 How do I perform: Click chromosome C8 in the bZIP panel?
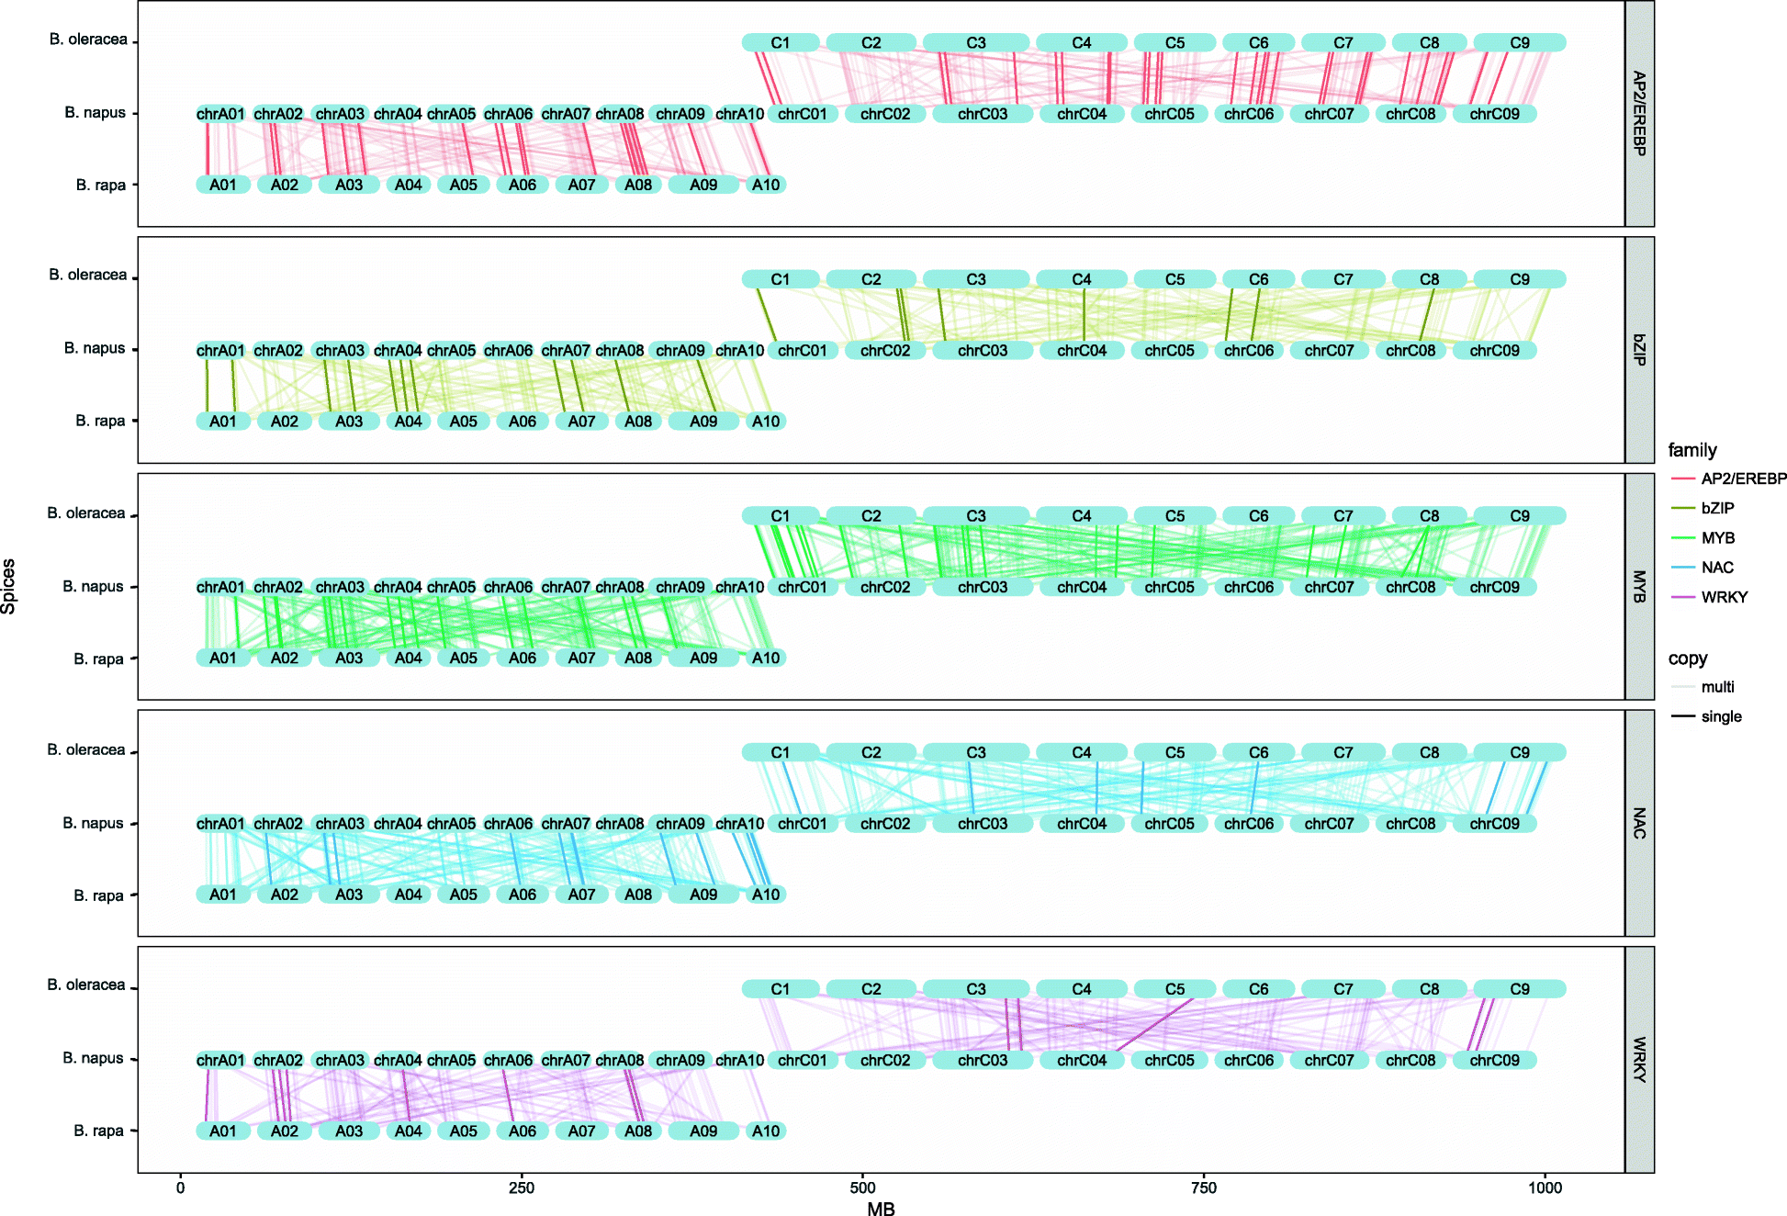(x=1430, y=279)
